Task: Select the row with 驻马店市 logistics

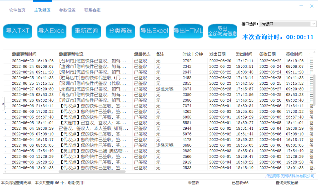Action: point(92,78)
